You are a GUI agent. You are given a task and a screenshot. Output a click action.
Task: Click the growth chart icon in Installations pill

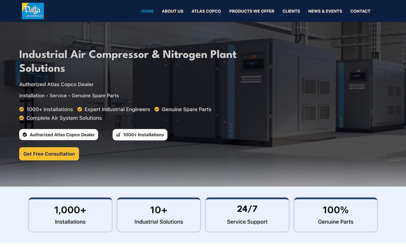[x=118, y=135]
